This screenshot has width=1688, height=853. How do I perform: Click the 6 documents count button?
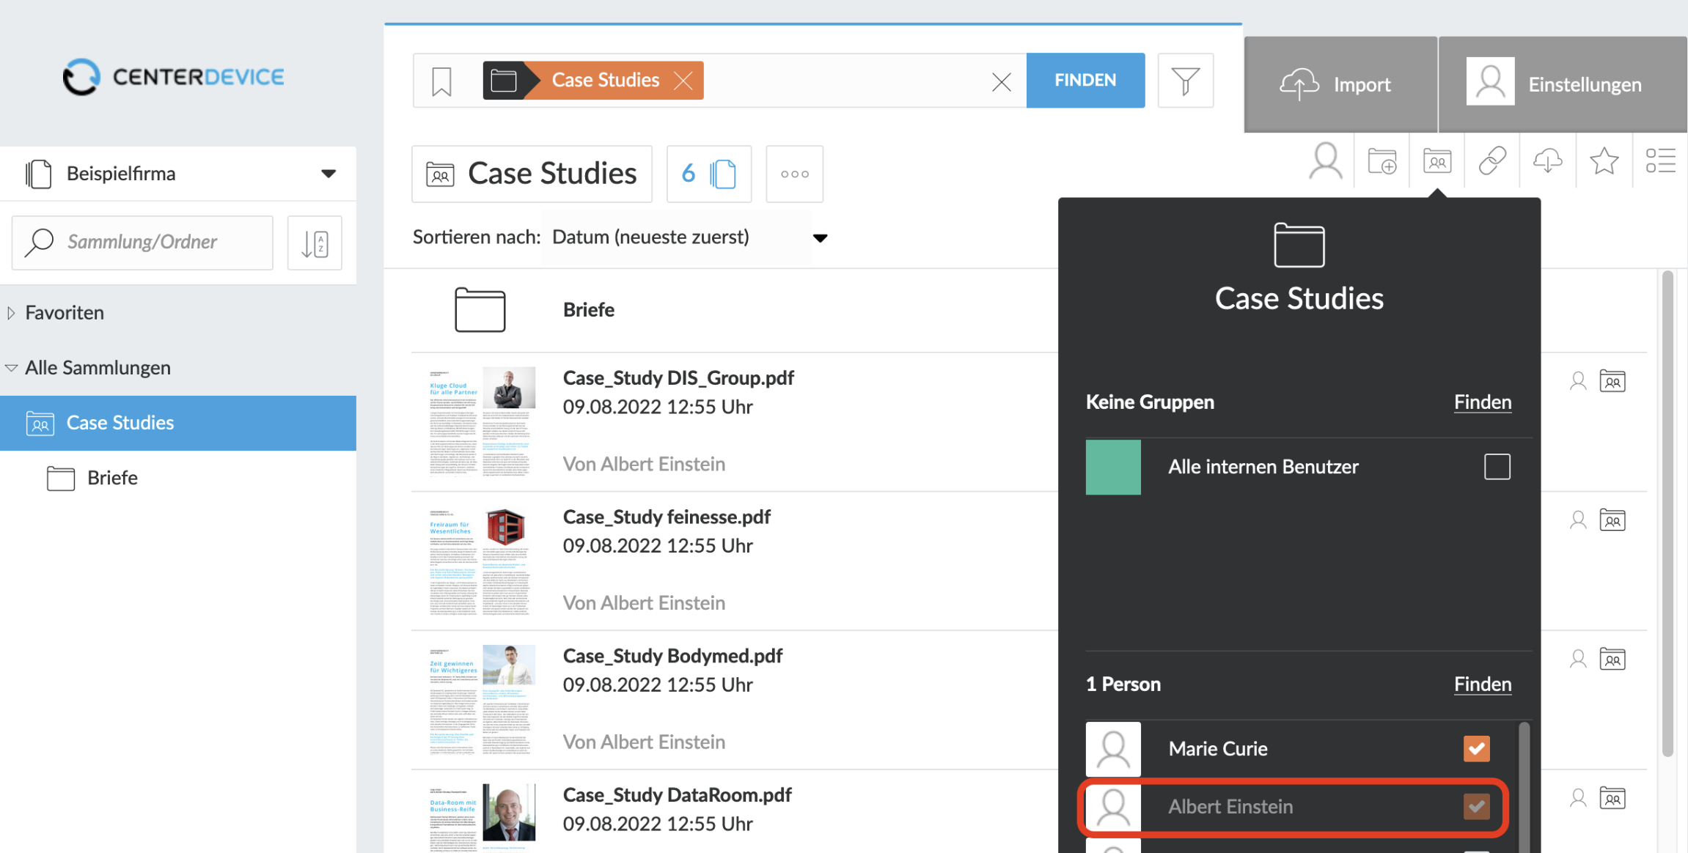coord(708,174)
